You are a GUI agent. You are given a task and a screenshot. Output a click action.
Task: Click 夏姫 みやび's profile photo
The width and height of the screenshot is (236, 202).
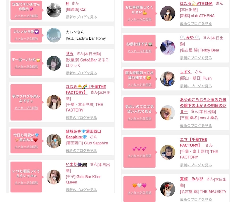click(x=168, y=189)
